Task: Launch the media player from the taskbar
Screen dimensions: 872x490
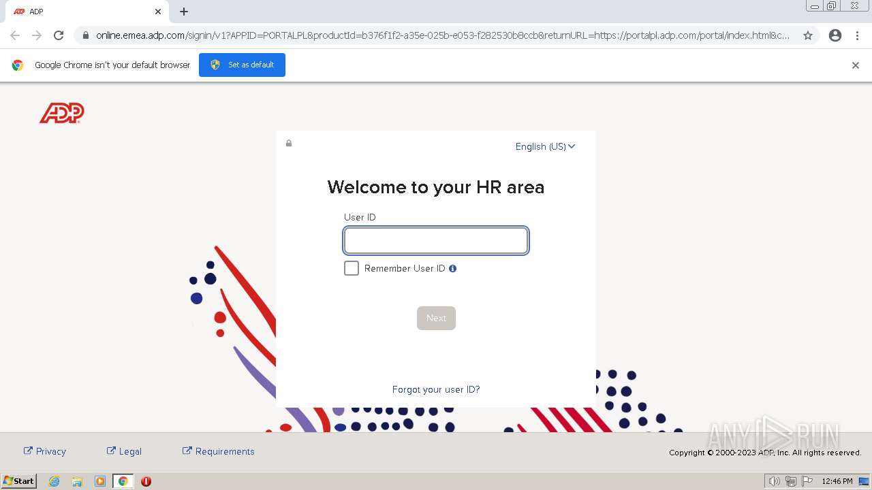Action: 100,481
